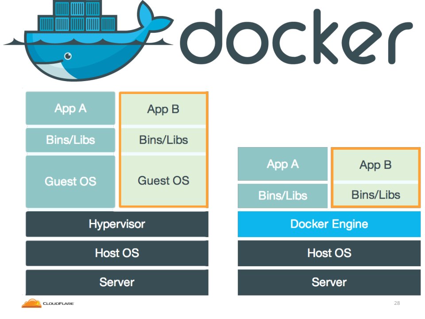Click 'Server' bar in the Docker diagram
The width and height of the screenshot is (425, 319).
[329, 282]
